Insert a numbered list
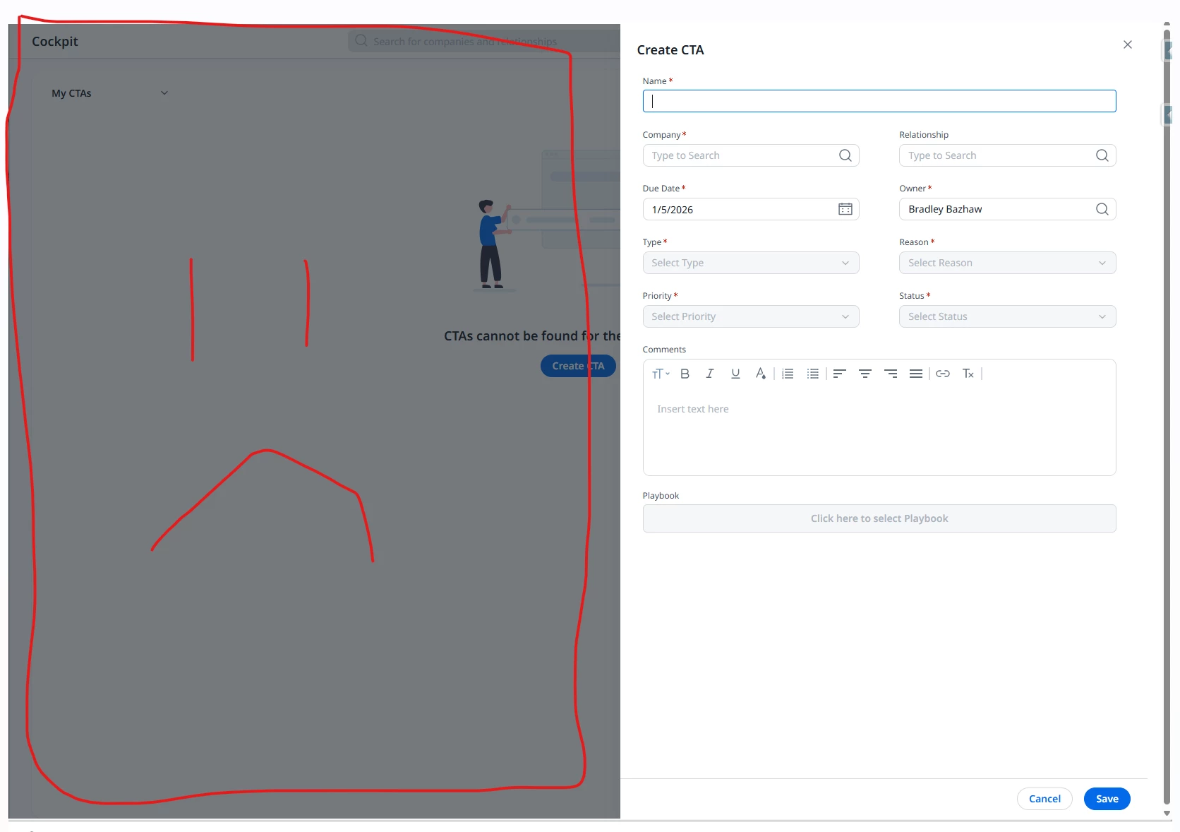 click(x=788, y=374)
